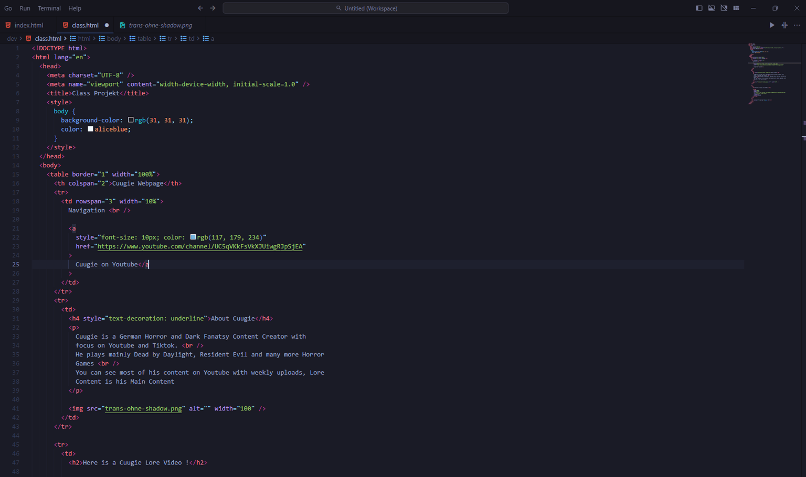The image size is (806, 477).
Task: Select the class.html tab
Action: pos(85,25)
